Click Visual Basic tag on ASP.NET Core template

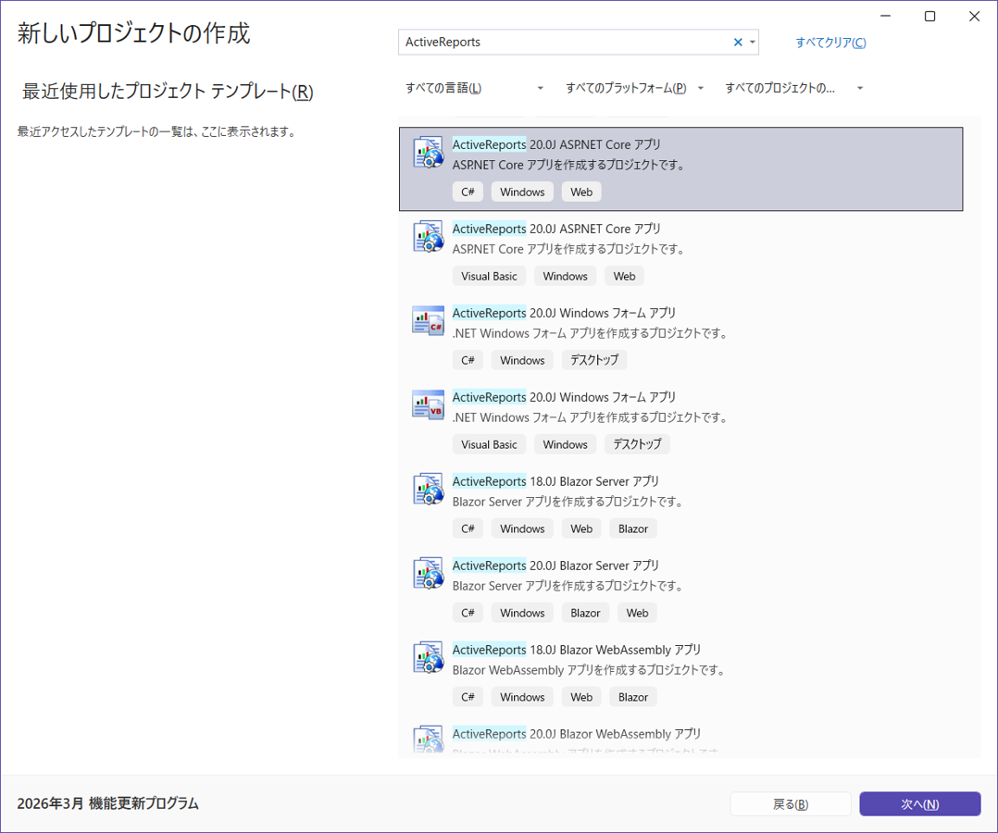[489, 276]
